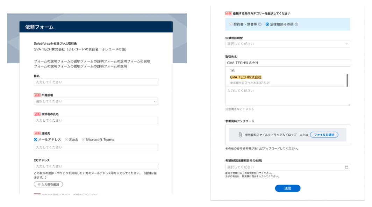The image size is (372, 207).
Task: Expand the 法律相談類型 dropdown
Action: click(x=287, y=44)
